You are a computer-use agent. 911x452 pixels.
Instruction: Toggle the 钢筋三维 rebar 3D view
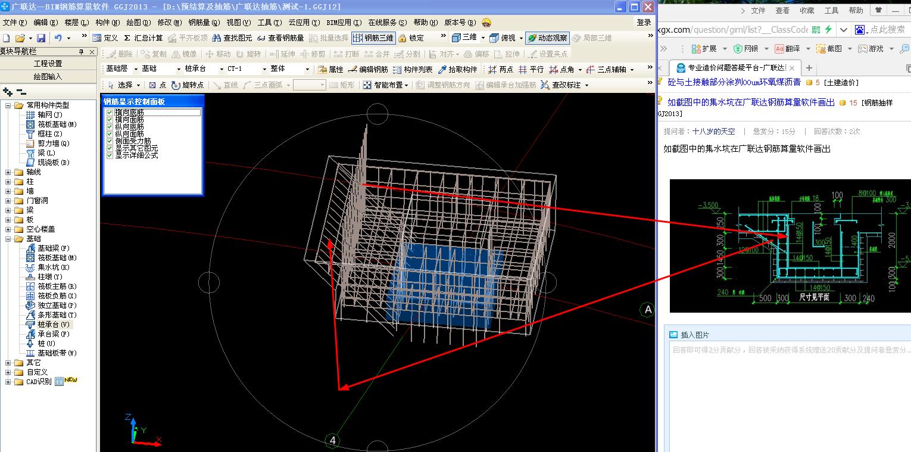pyautogui.click(x=373, y=38)
